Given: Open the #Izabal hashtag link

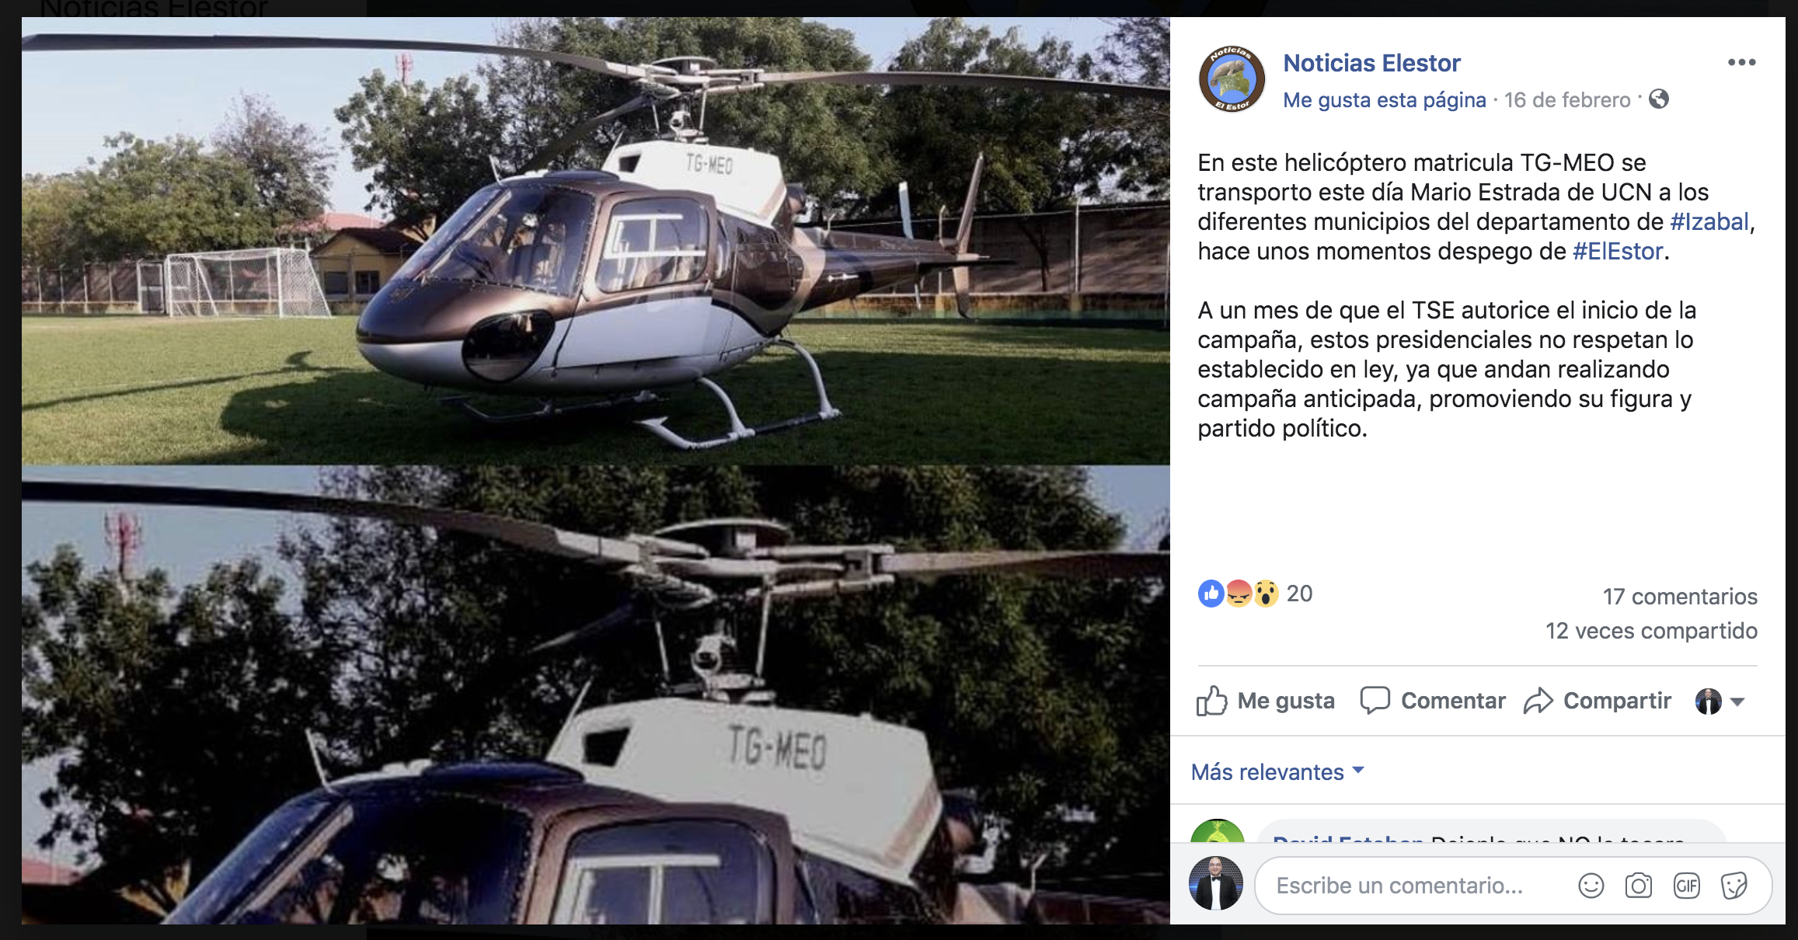Looking at the screenshot, I should coord(1709,222).
